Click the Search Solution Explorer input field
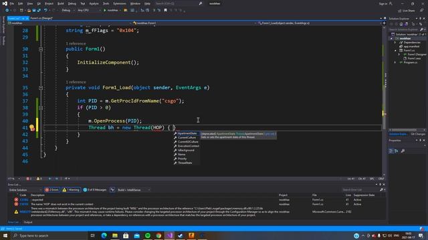 point(404,29)
